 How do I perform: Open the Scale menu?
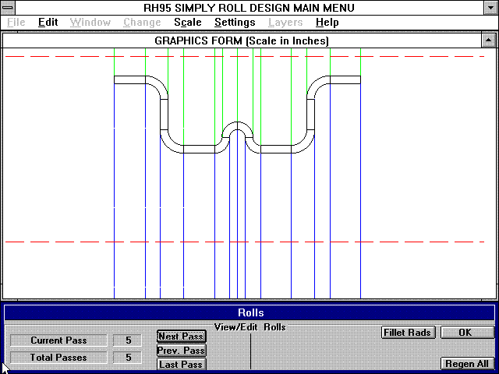point(188,23)
